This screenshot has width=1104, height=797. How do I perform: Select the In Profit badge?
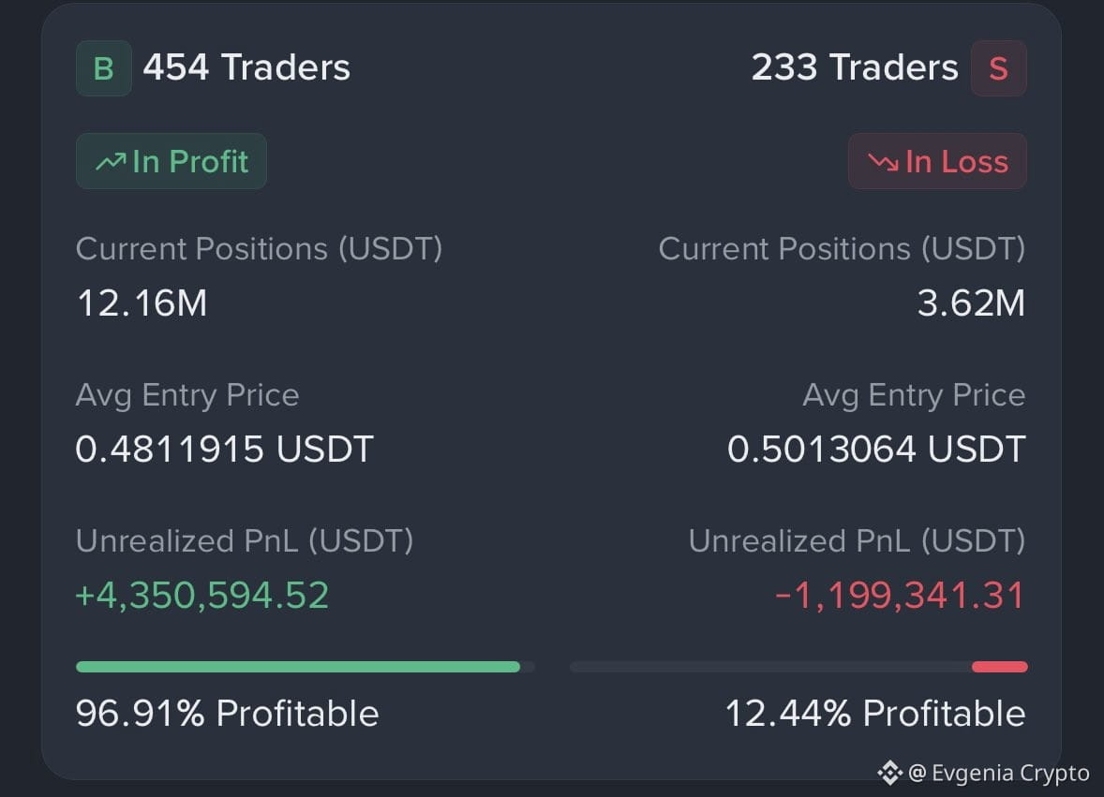pyautogui.click(x=172, y=161)
